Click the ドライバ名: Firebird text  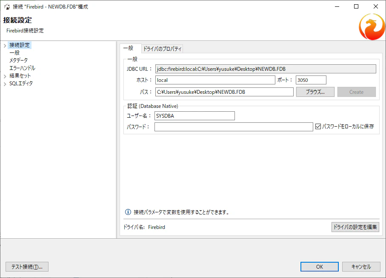pos(144,227)
